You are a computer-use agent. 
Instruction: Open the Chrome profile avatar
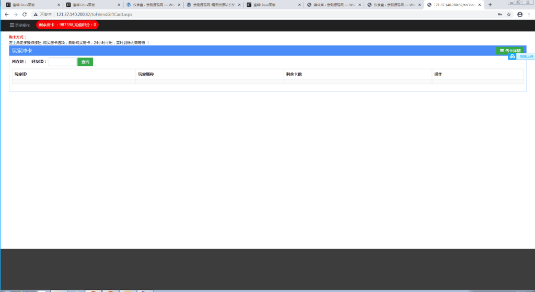(520, 14)
